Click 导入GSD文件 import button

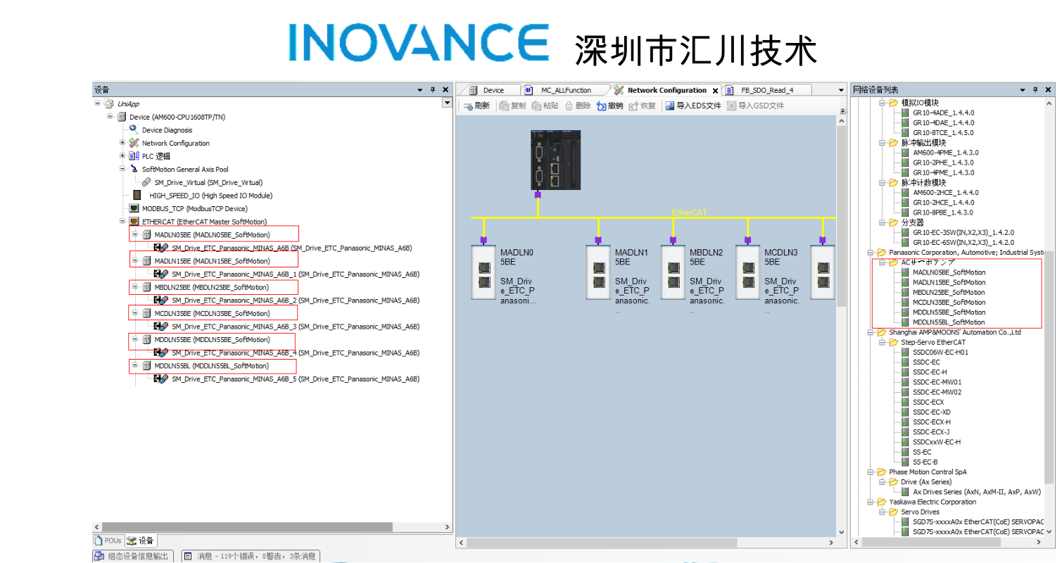click(755, 106)
